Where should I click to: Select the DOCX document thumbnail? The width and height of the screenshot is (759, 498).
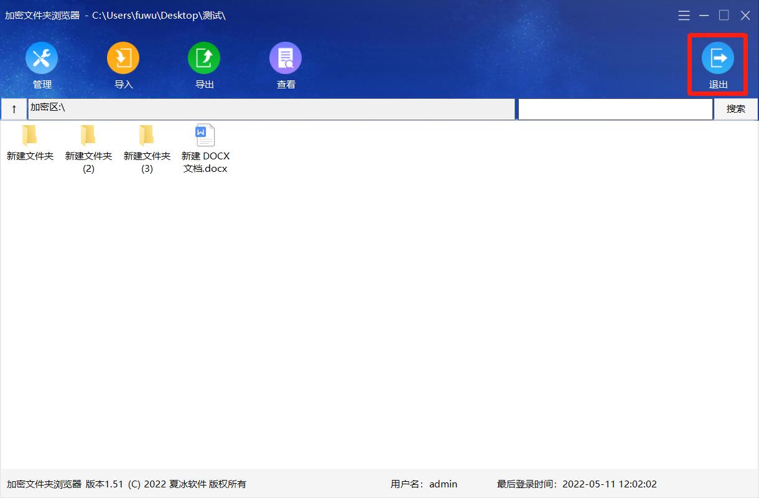(205, 133)
